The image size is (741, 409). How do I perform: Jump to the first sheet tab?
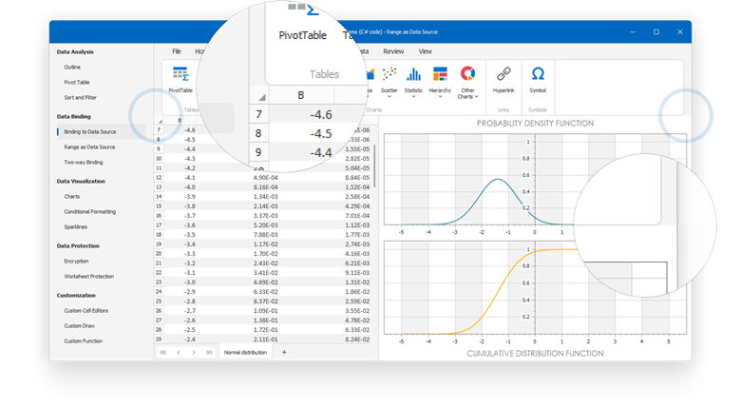163,352
